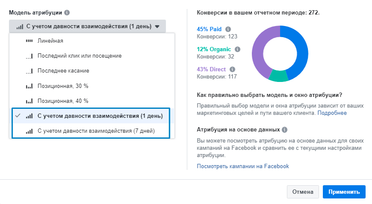The image size is (372, 204).
Task: Click the info icon beside 45% Paid
Action: coord(228,29)
